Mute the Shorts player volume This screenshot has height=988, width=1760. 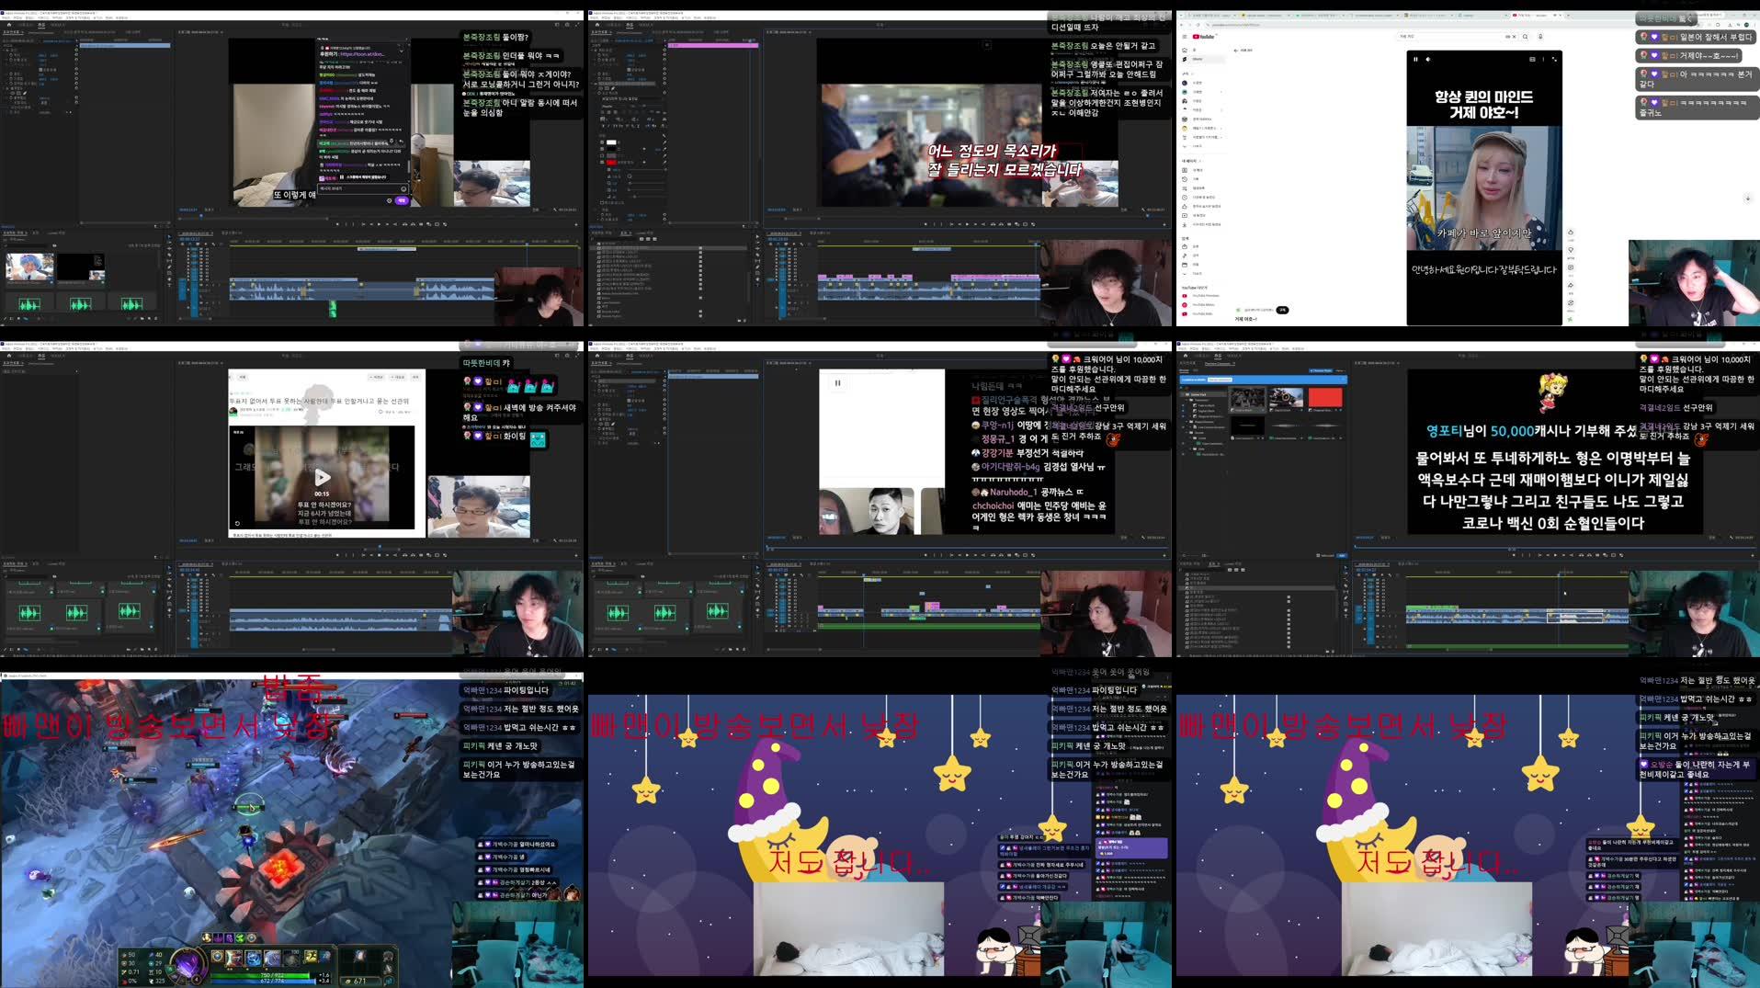(x=1427, y=59)
